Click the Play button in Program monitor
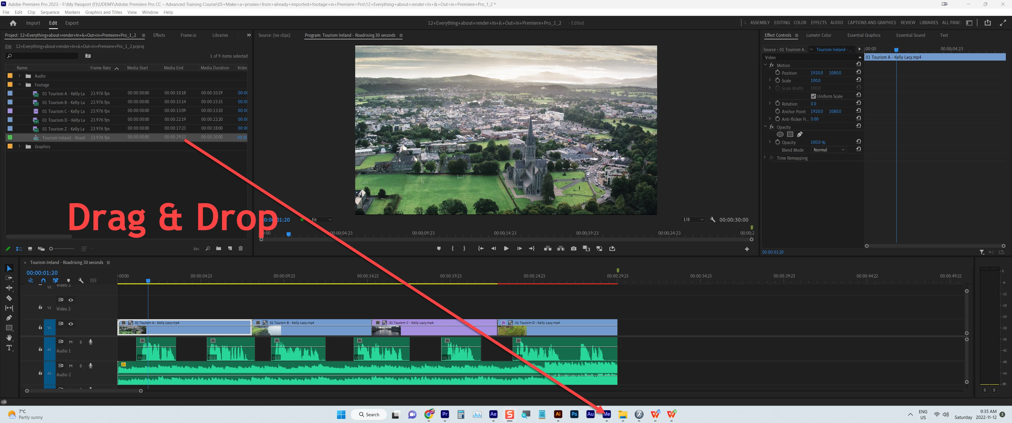1012x423 pixels. coord(506,248)
